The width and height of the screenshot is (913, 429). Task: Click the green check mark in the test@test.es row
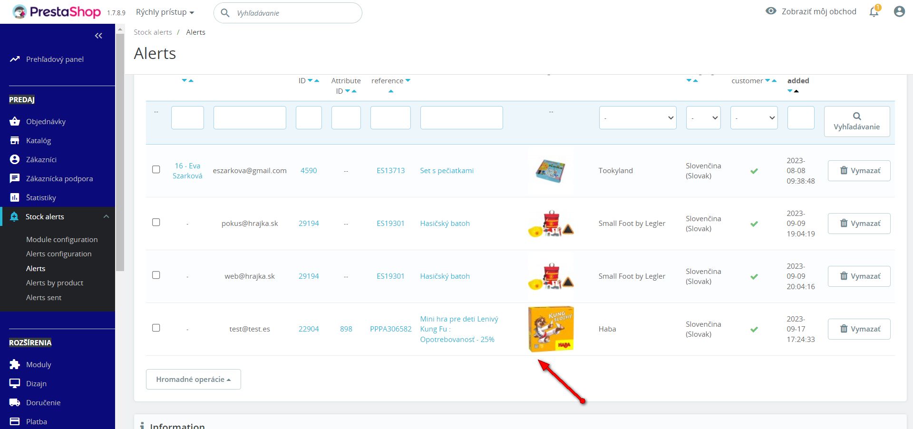754,329
